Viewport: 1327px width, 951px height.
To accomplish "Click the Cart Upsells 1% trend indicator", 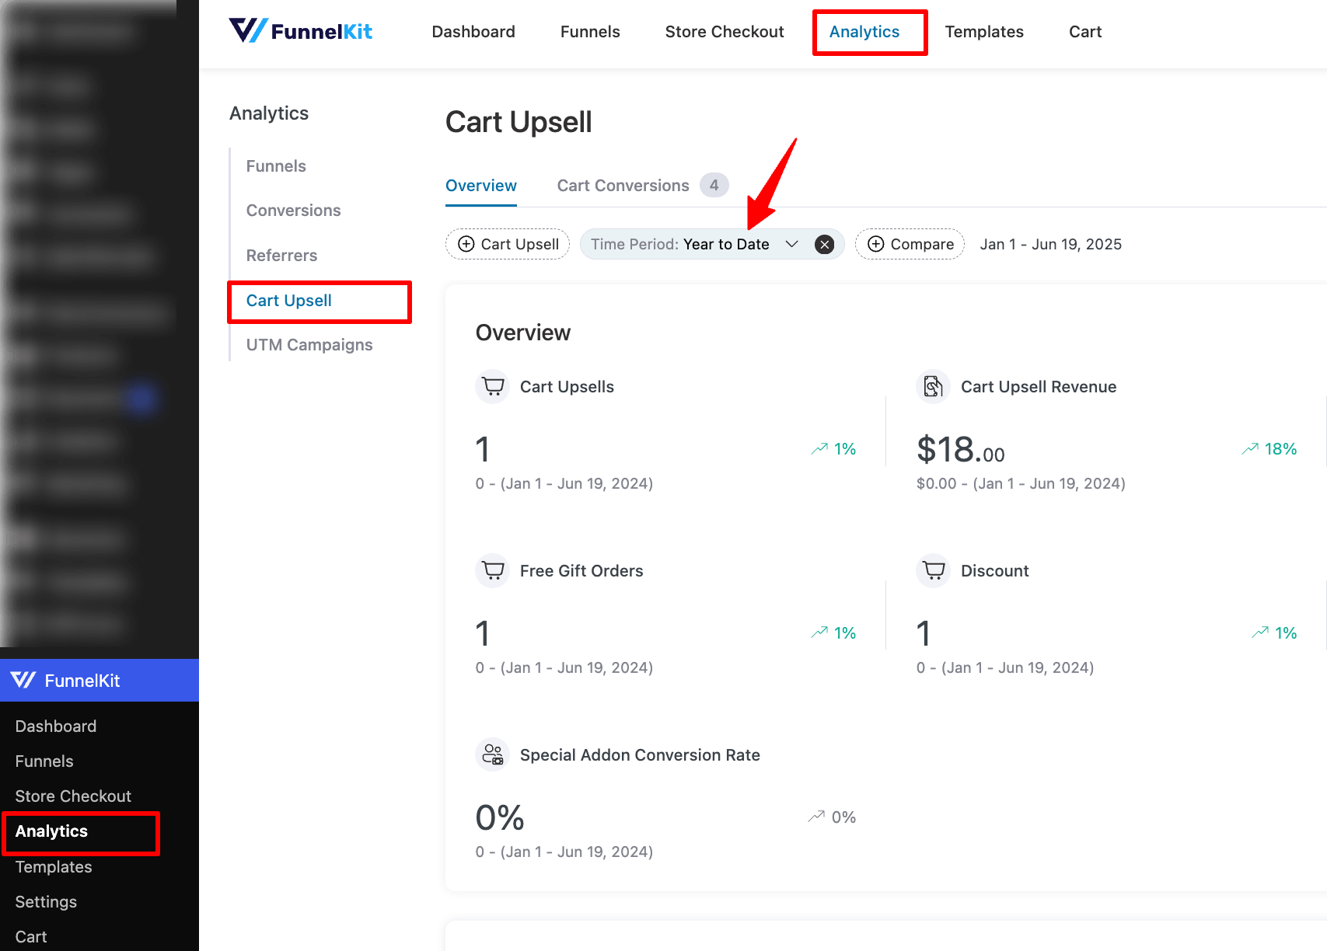I will [x=833, y=449].
